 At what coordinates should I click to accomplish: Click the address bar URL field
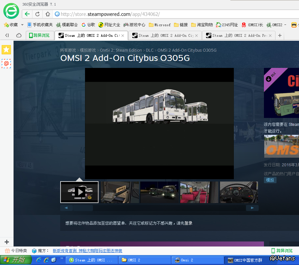point(175,14)
